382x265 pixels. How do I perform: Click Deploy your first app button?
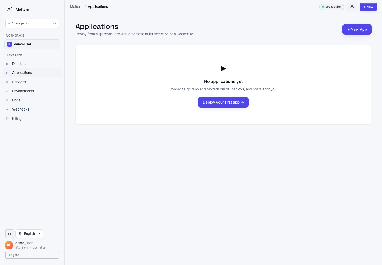(x=223, y=102)
